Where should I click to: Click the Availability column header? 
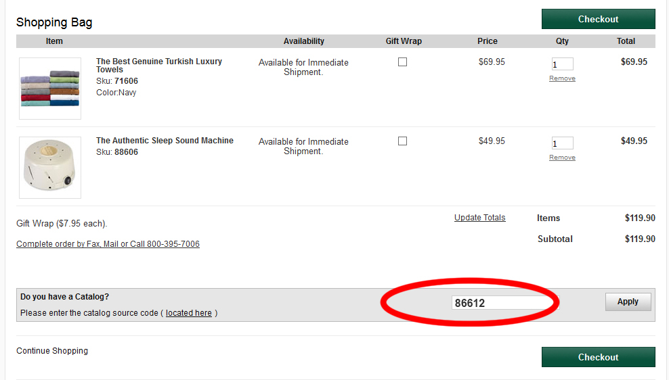(303, 41)
